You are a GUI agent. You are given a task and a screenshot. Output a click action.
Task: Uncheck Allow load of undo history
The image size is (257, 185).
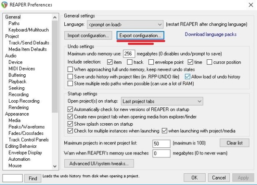point(188,77)
